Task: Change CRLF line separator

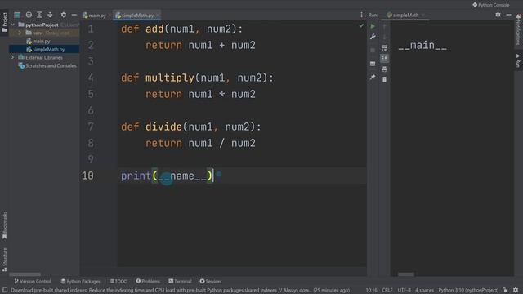Action: click(387, 291)
